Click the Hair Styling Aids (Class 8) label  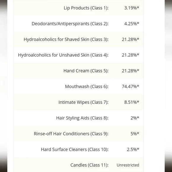pyautogui.click(x=82, y=118)
